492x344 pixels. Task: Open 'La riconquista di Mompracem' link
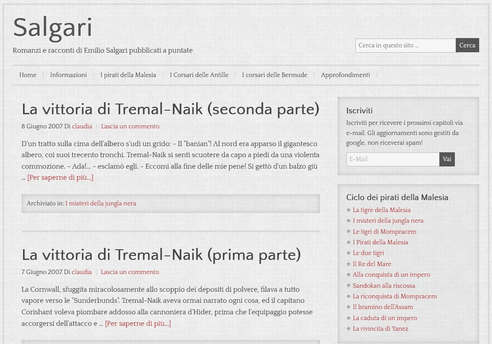coord(395,296)
